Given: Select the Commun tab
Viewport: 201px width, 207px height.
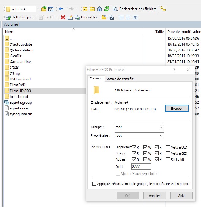Looking at the screenshot, I should (96, 79).
